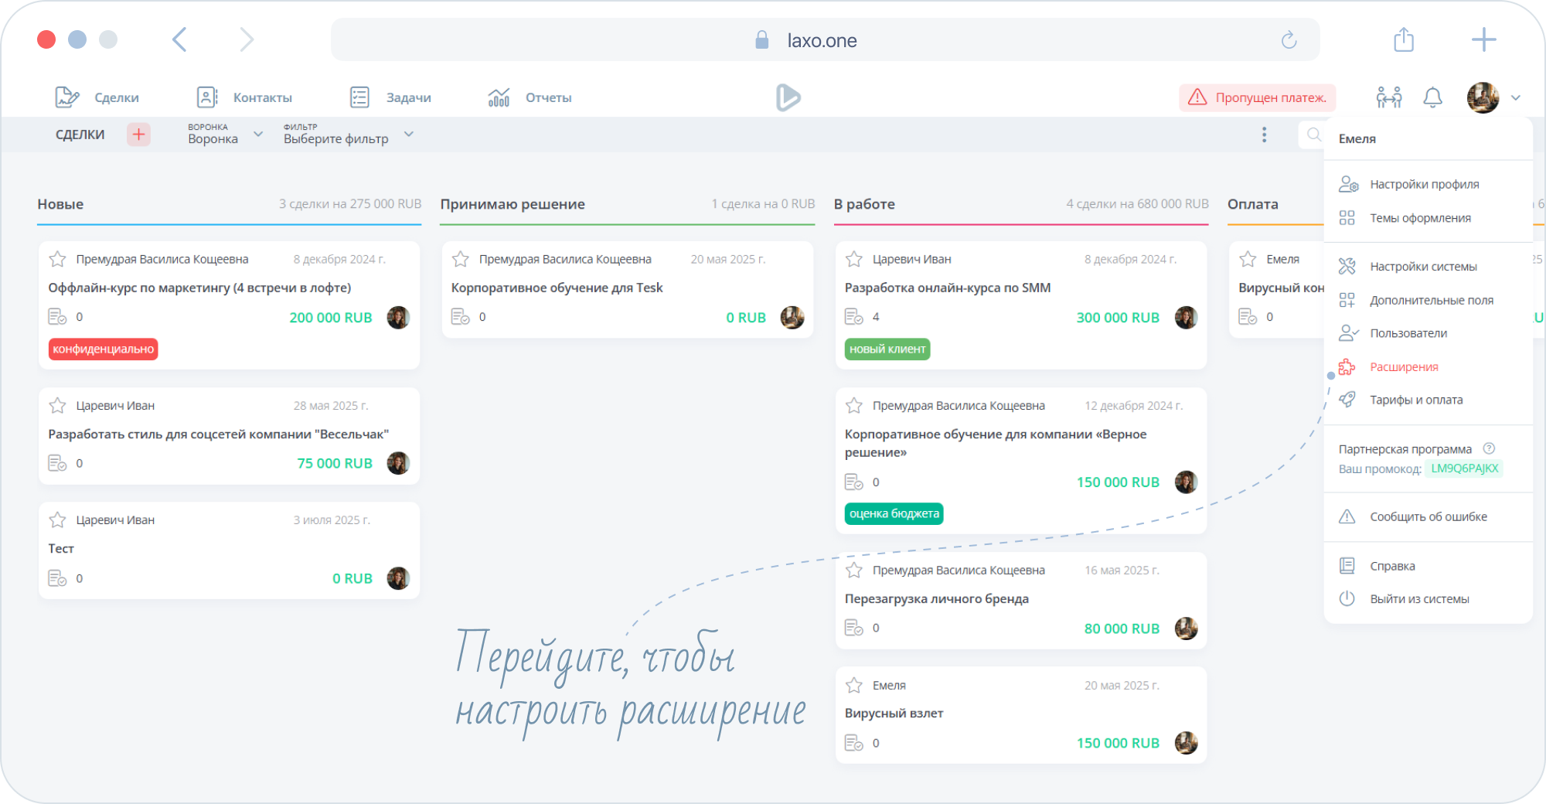Screen dimensions: 1546x804
Task: Click the Пропущен платеж warning button
Action: pos(1258,97)
